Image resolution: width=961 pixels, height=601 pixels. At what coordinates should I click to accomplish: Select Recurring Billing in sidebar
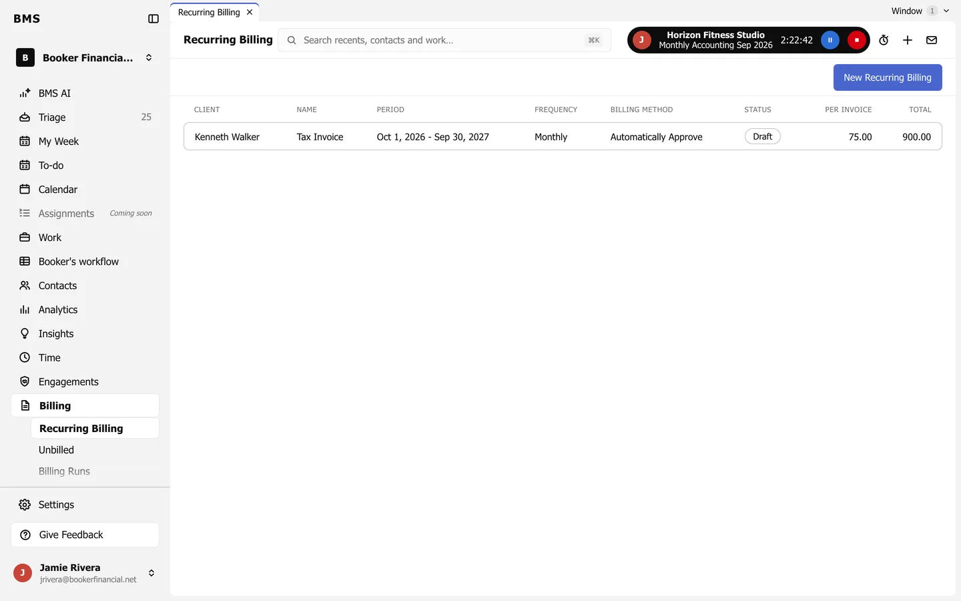tap(95, 428)
